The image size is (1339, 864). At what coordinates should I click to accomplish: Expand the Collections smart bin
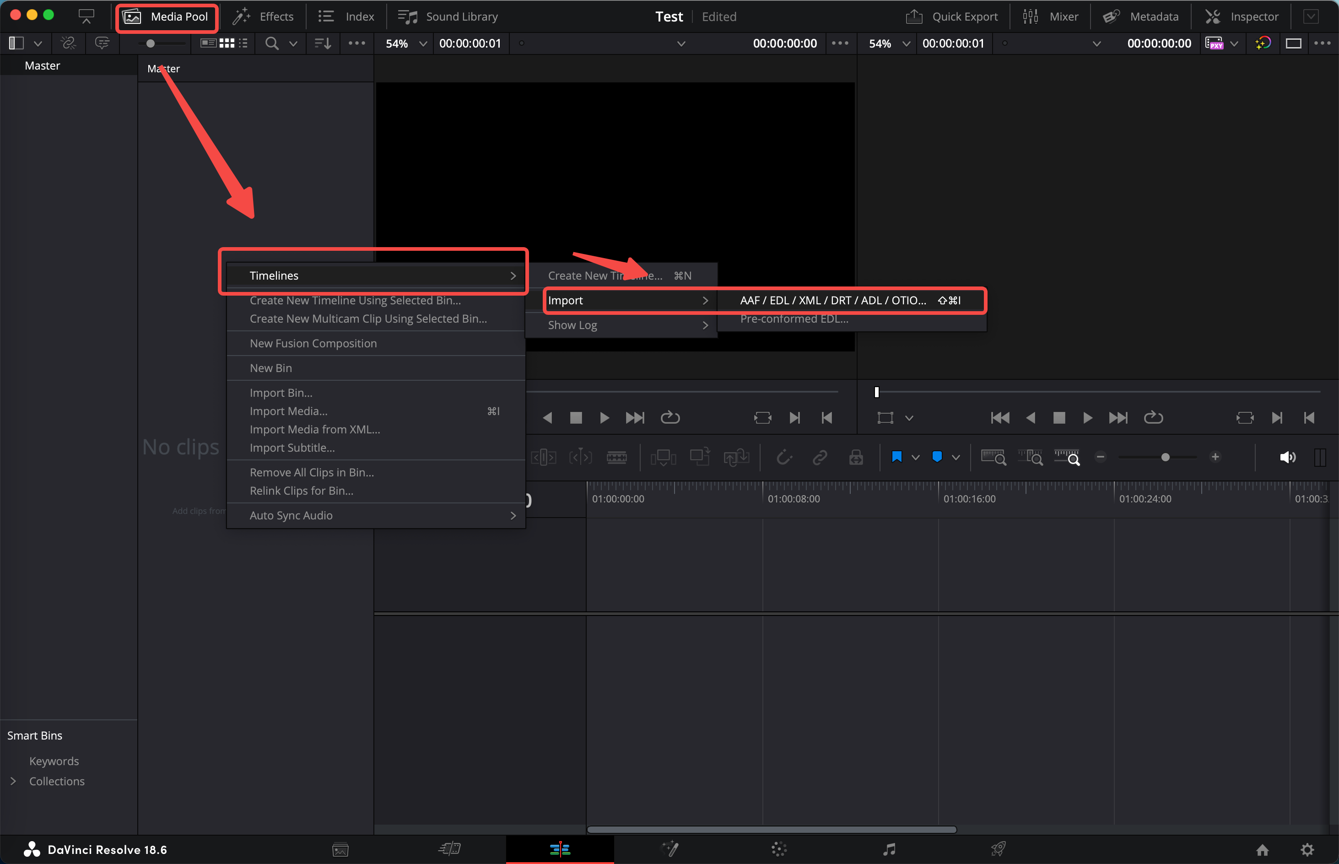[13, 781]
